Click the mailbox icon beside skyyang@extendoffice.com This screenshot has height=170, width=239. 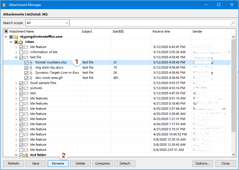click(x=16, y=36)
